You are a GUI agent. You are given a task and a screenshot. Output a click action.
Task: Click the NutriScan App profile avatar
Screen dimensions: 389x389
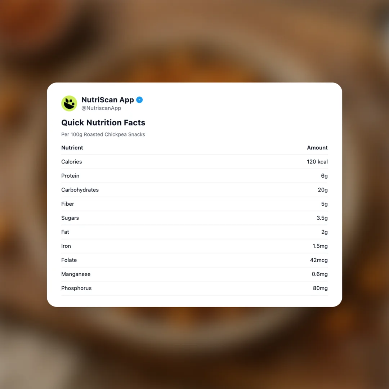point(69,103)
